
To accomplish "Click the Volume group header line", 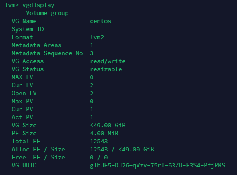I will pyautogui.click(x=47, y=13).
